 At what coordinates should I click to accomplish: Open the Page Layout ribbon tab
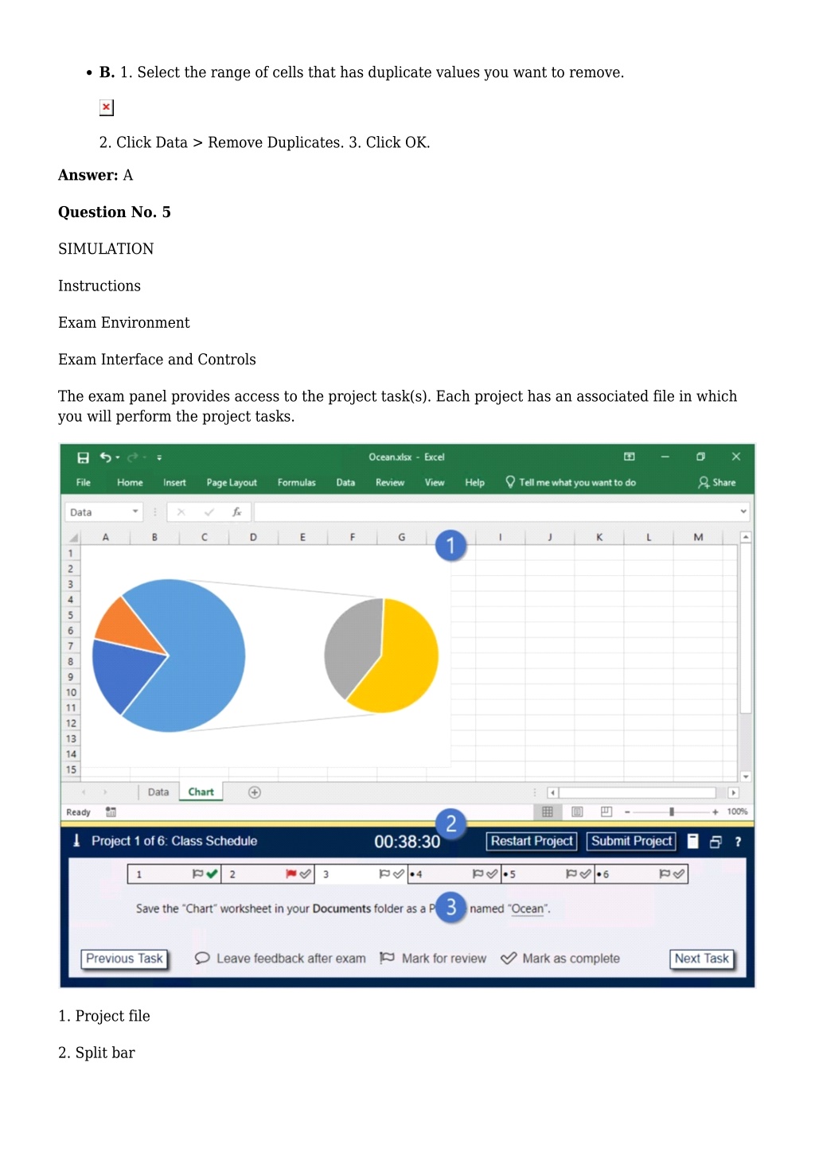(232, 482)
